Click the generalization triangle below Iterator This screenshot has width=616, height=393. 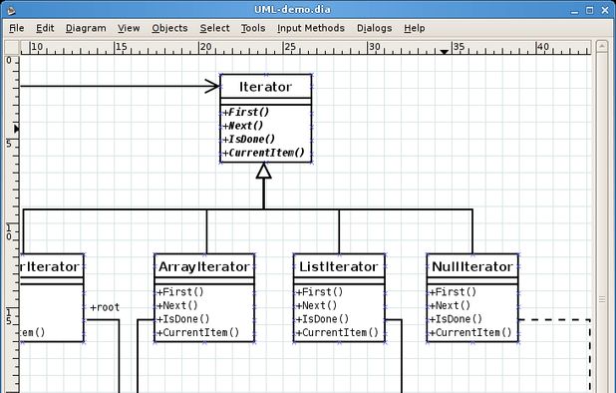click(x=263, y=172)
